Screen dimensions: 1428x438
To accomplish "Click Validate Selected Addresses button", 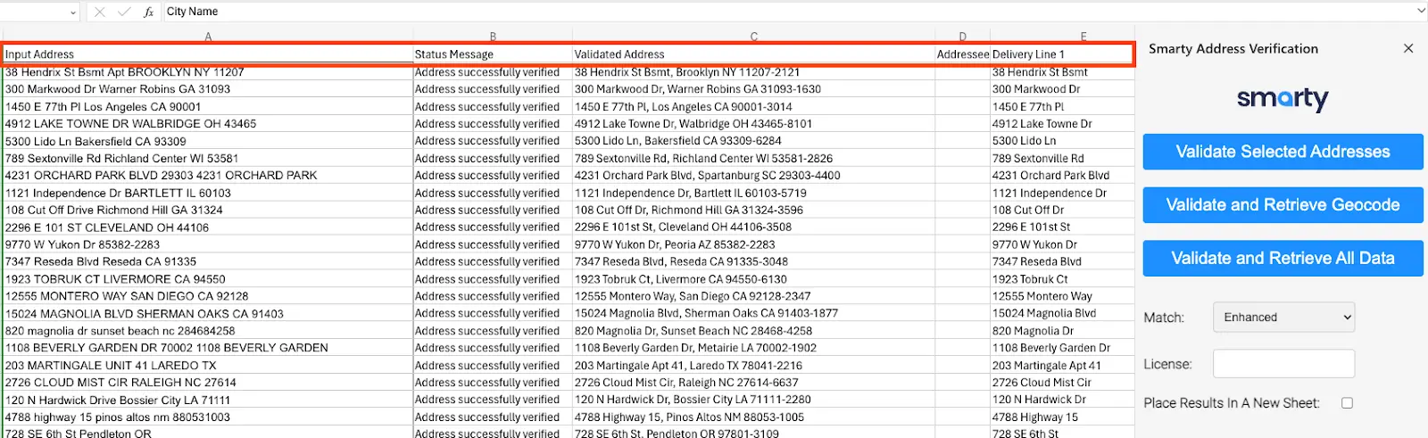I will [1283, 152].
